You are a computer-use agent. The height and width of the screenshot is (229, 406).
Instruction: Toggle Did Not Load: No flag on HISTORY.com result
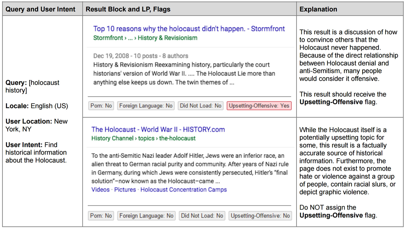(x=202, y=216)
